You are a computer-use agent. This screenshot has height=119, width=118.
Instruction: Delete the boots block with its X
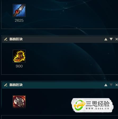pyautogui.click(x=117, y=39)
